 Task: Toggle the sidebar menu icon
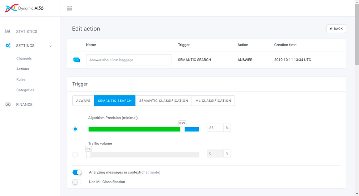[69, 8]
